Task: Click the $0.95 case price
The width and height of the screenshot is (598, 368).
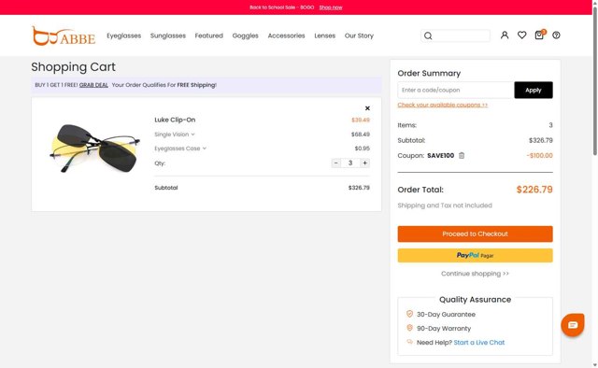Action: (363, 149)
